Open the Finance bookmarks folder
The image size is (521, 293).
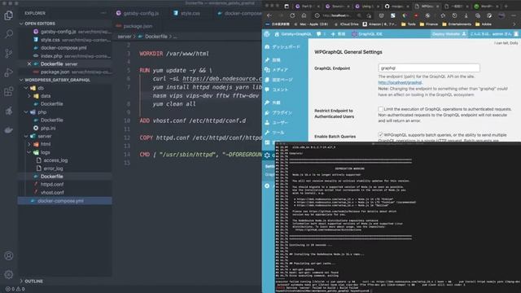429,24
